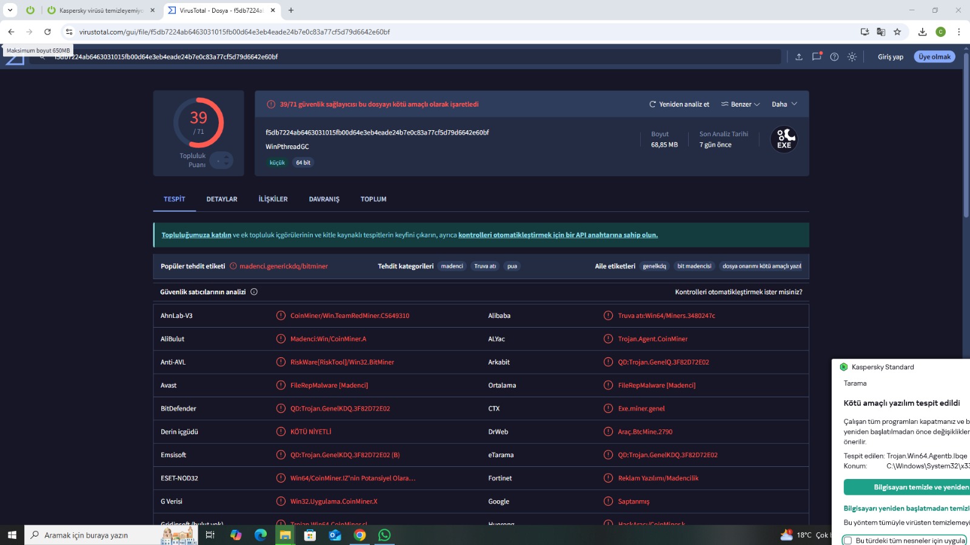Open the VirusTotal help question-mark icon

(834, 57)
